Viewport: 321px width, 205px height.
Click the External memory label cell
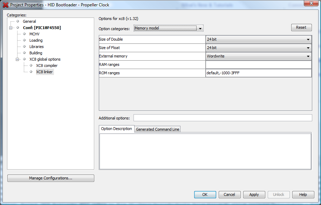tap(152, 56)
